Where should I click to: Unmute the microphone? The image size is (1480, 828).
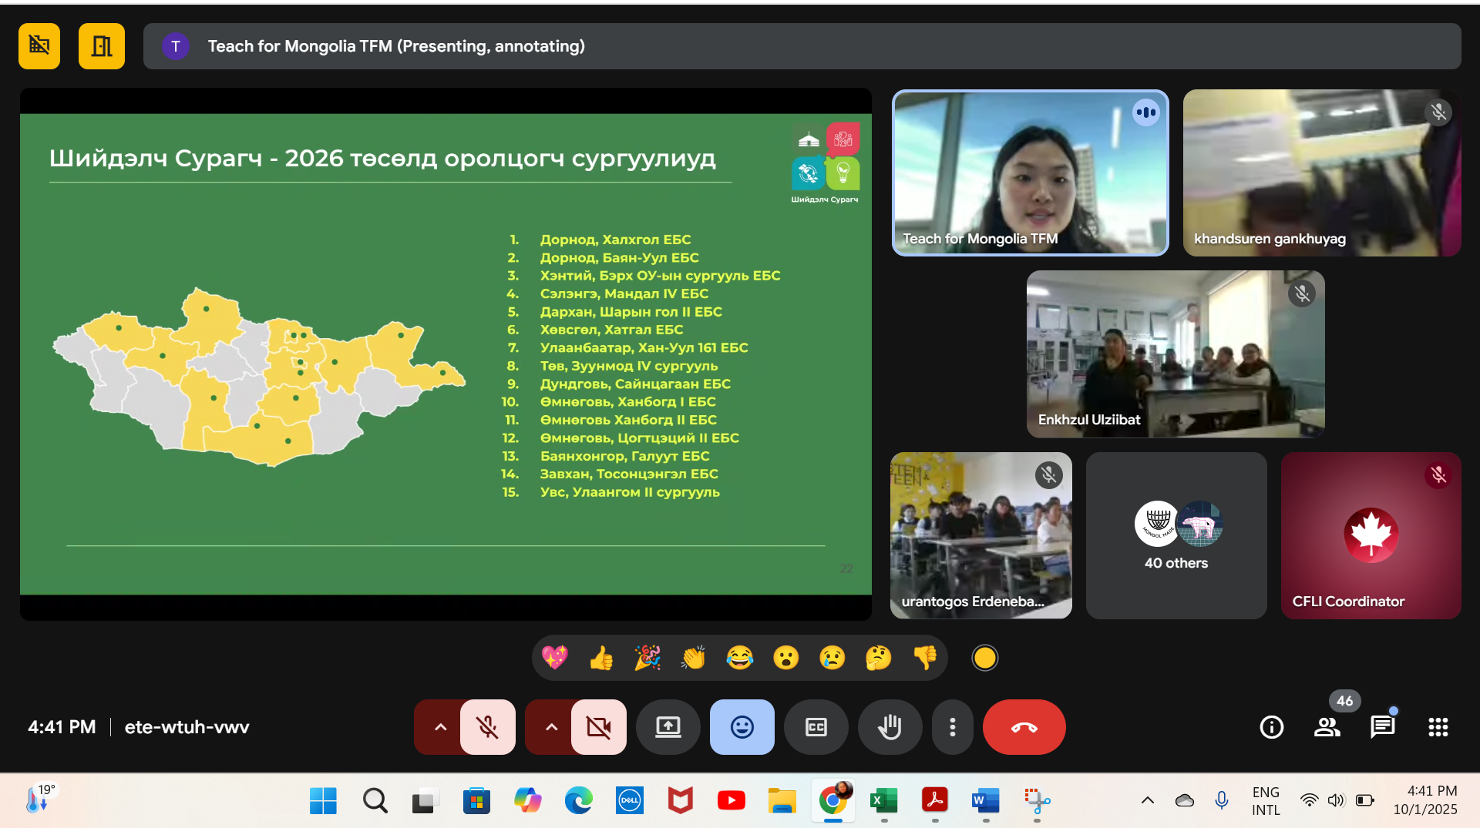pyautogui.click(x=489, y=726)
